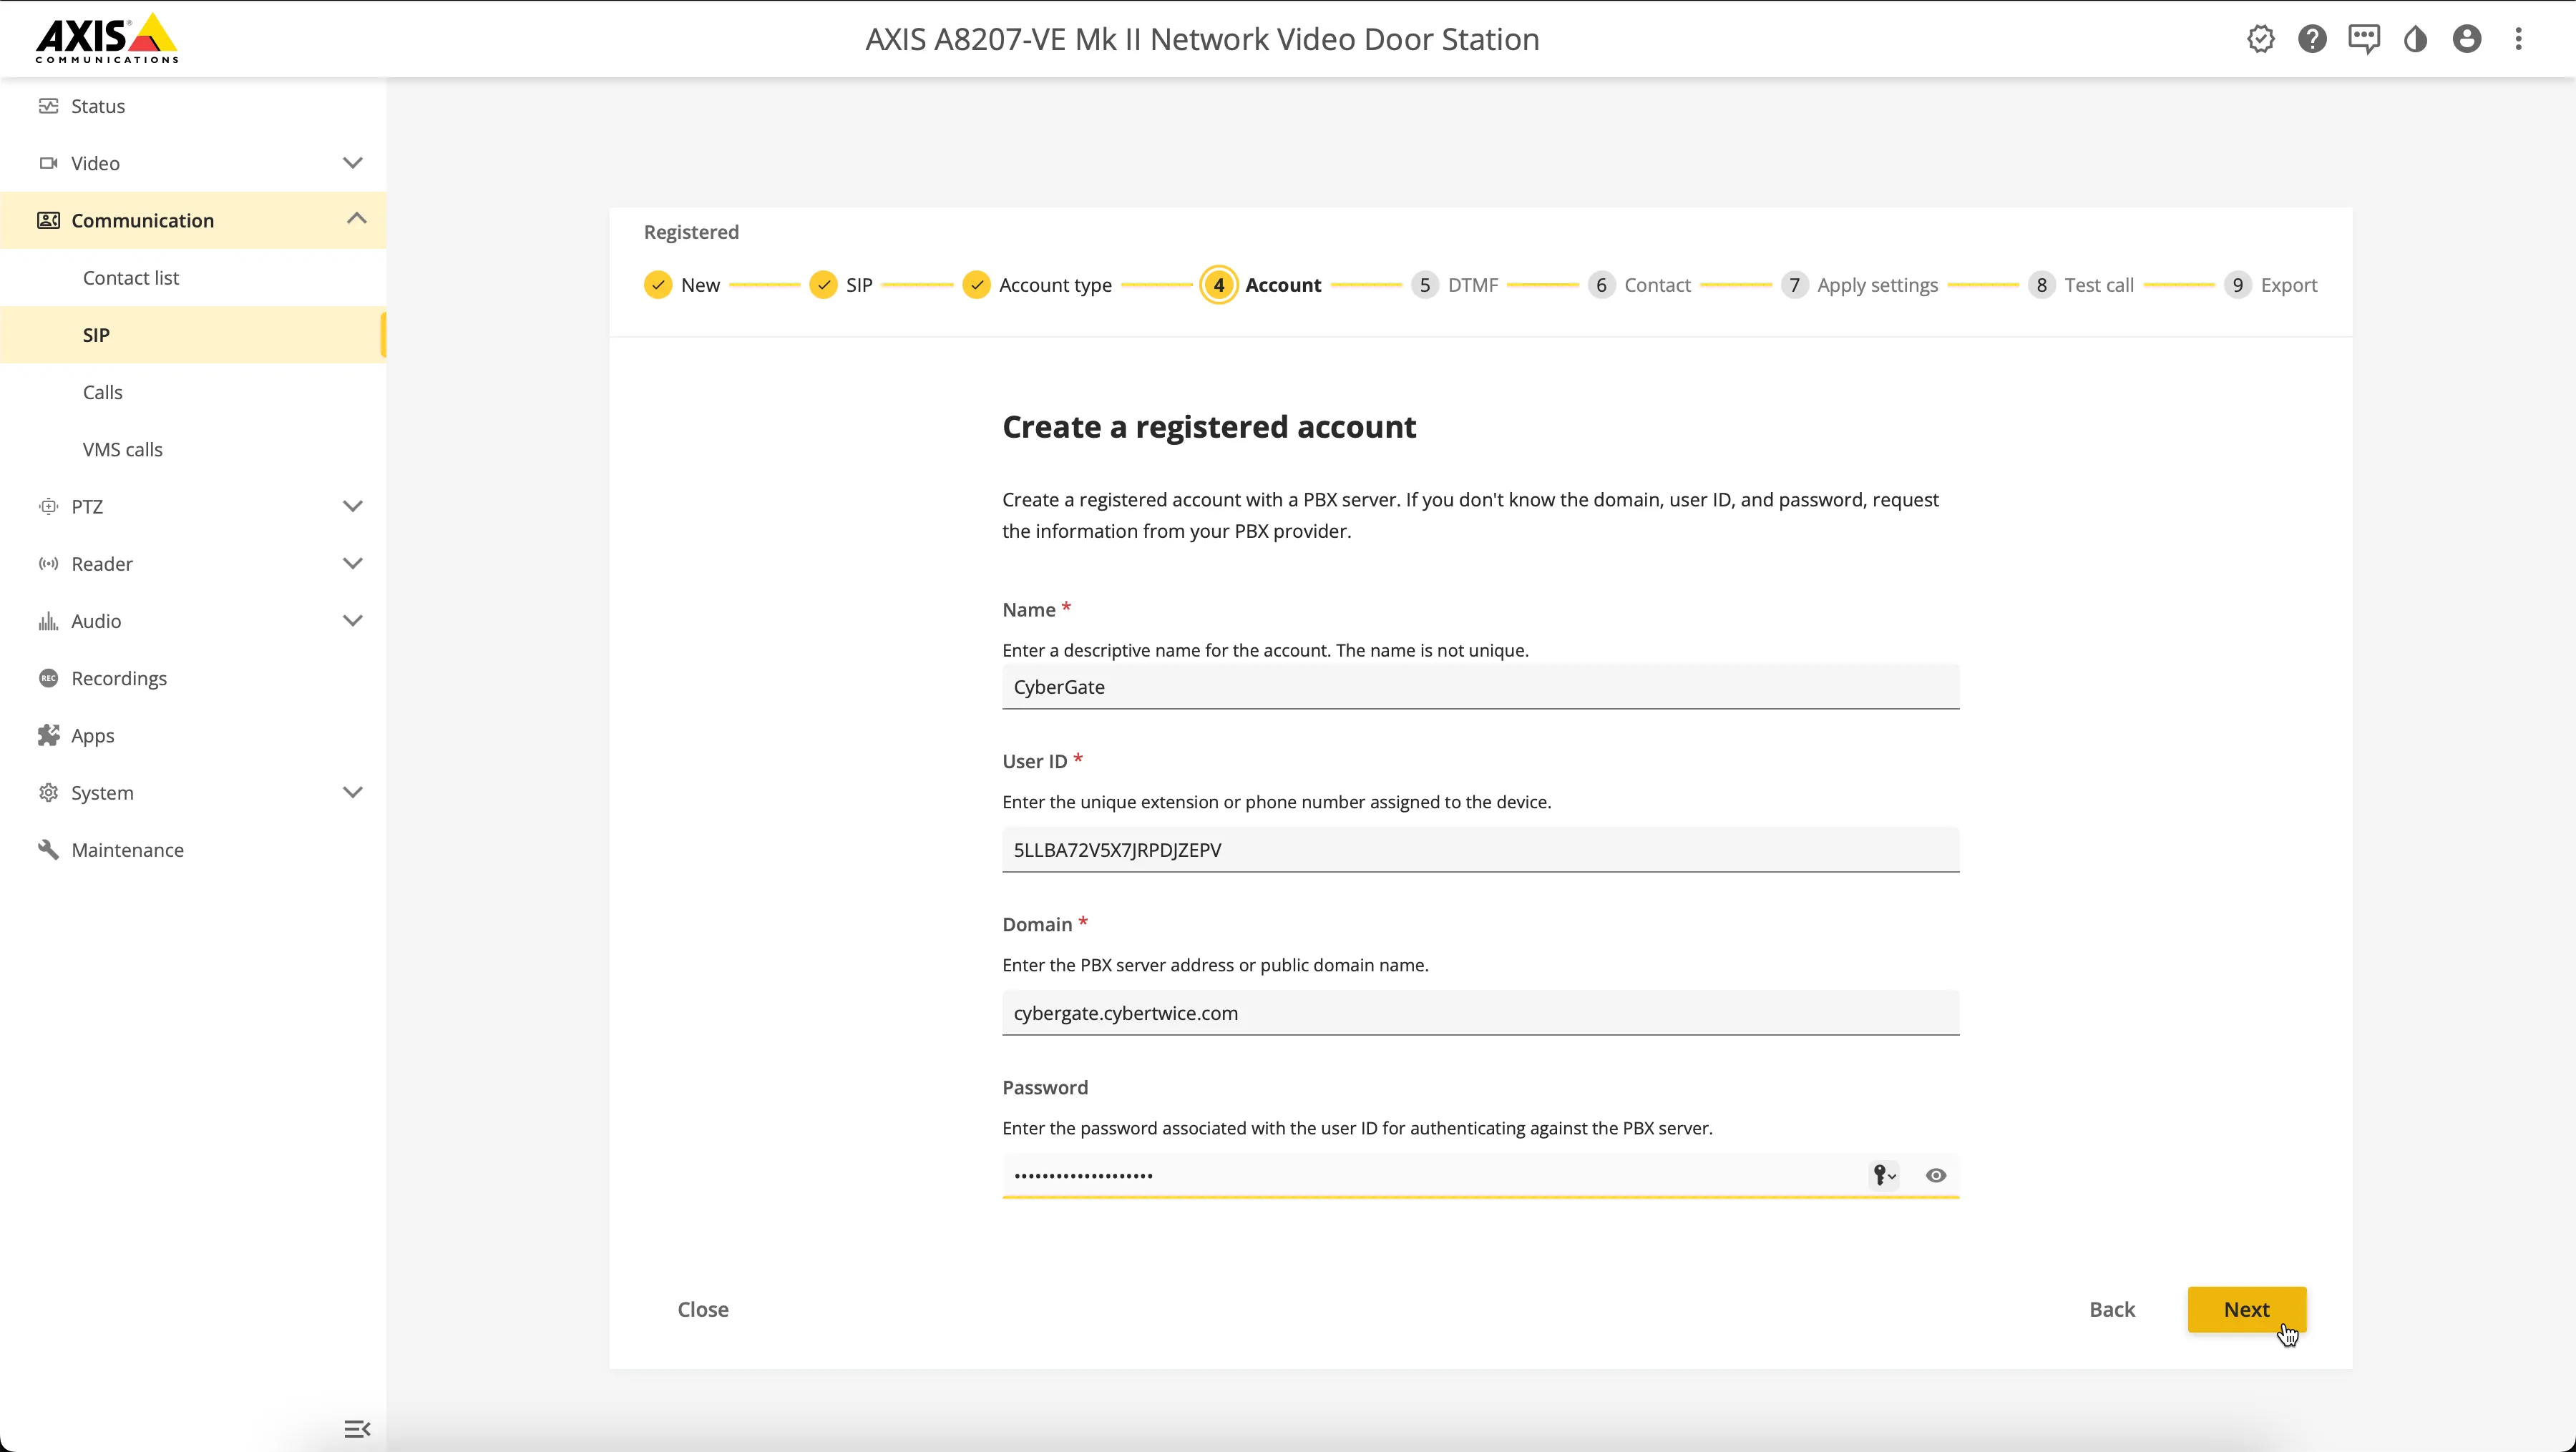Go to step 9 Export
2576x1452 pixels.
pyautogui.click(x=2271, y=285)
